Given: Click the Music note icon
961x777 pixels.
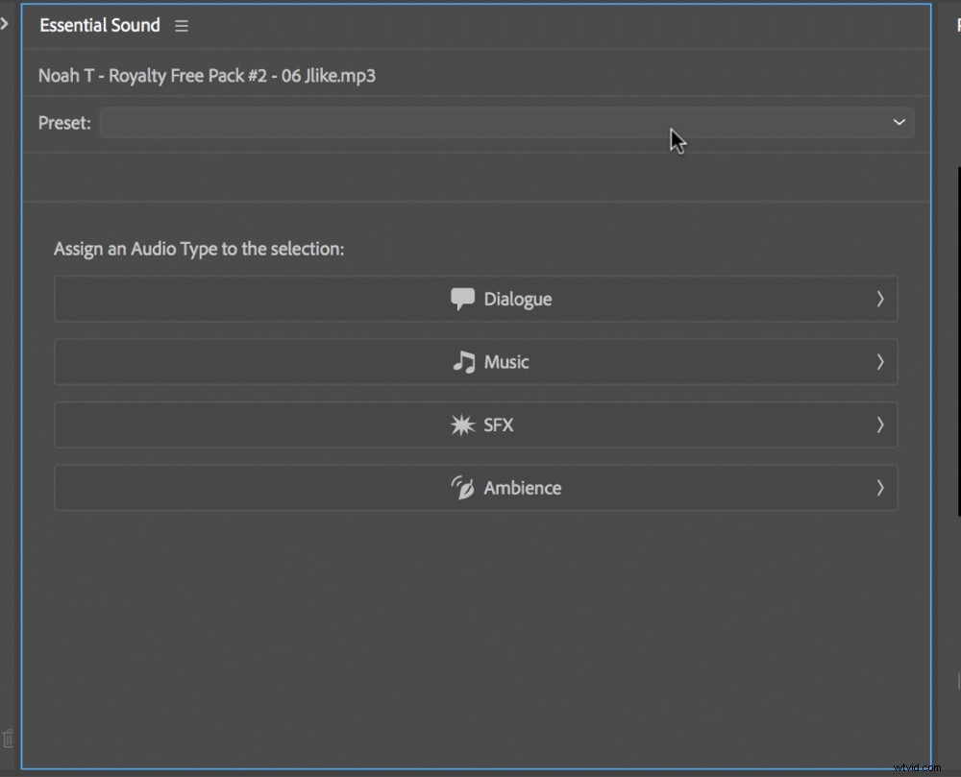Looking at the screenshot, I should (x=464, y=362).
